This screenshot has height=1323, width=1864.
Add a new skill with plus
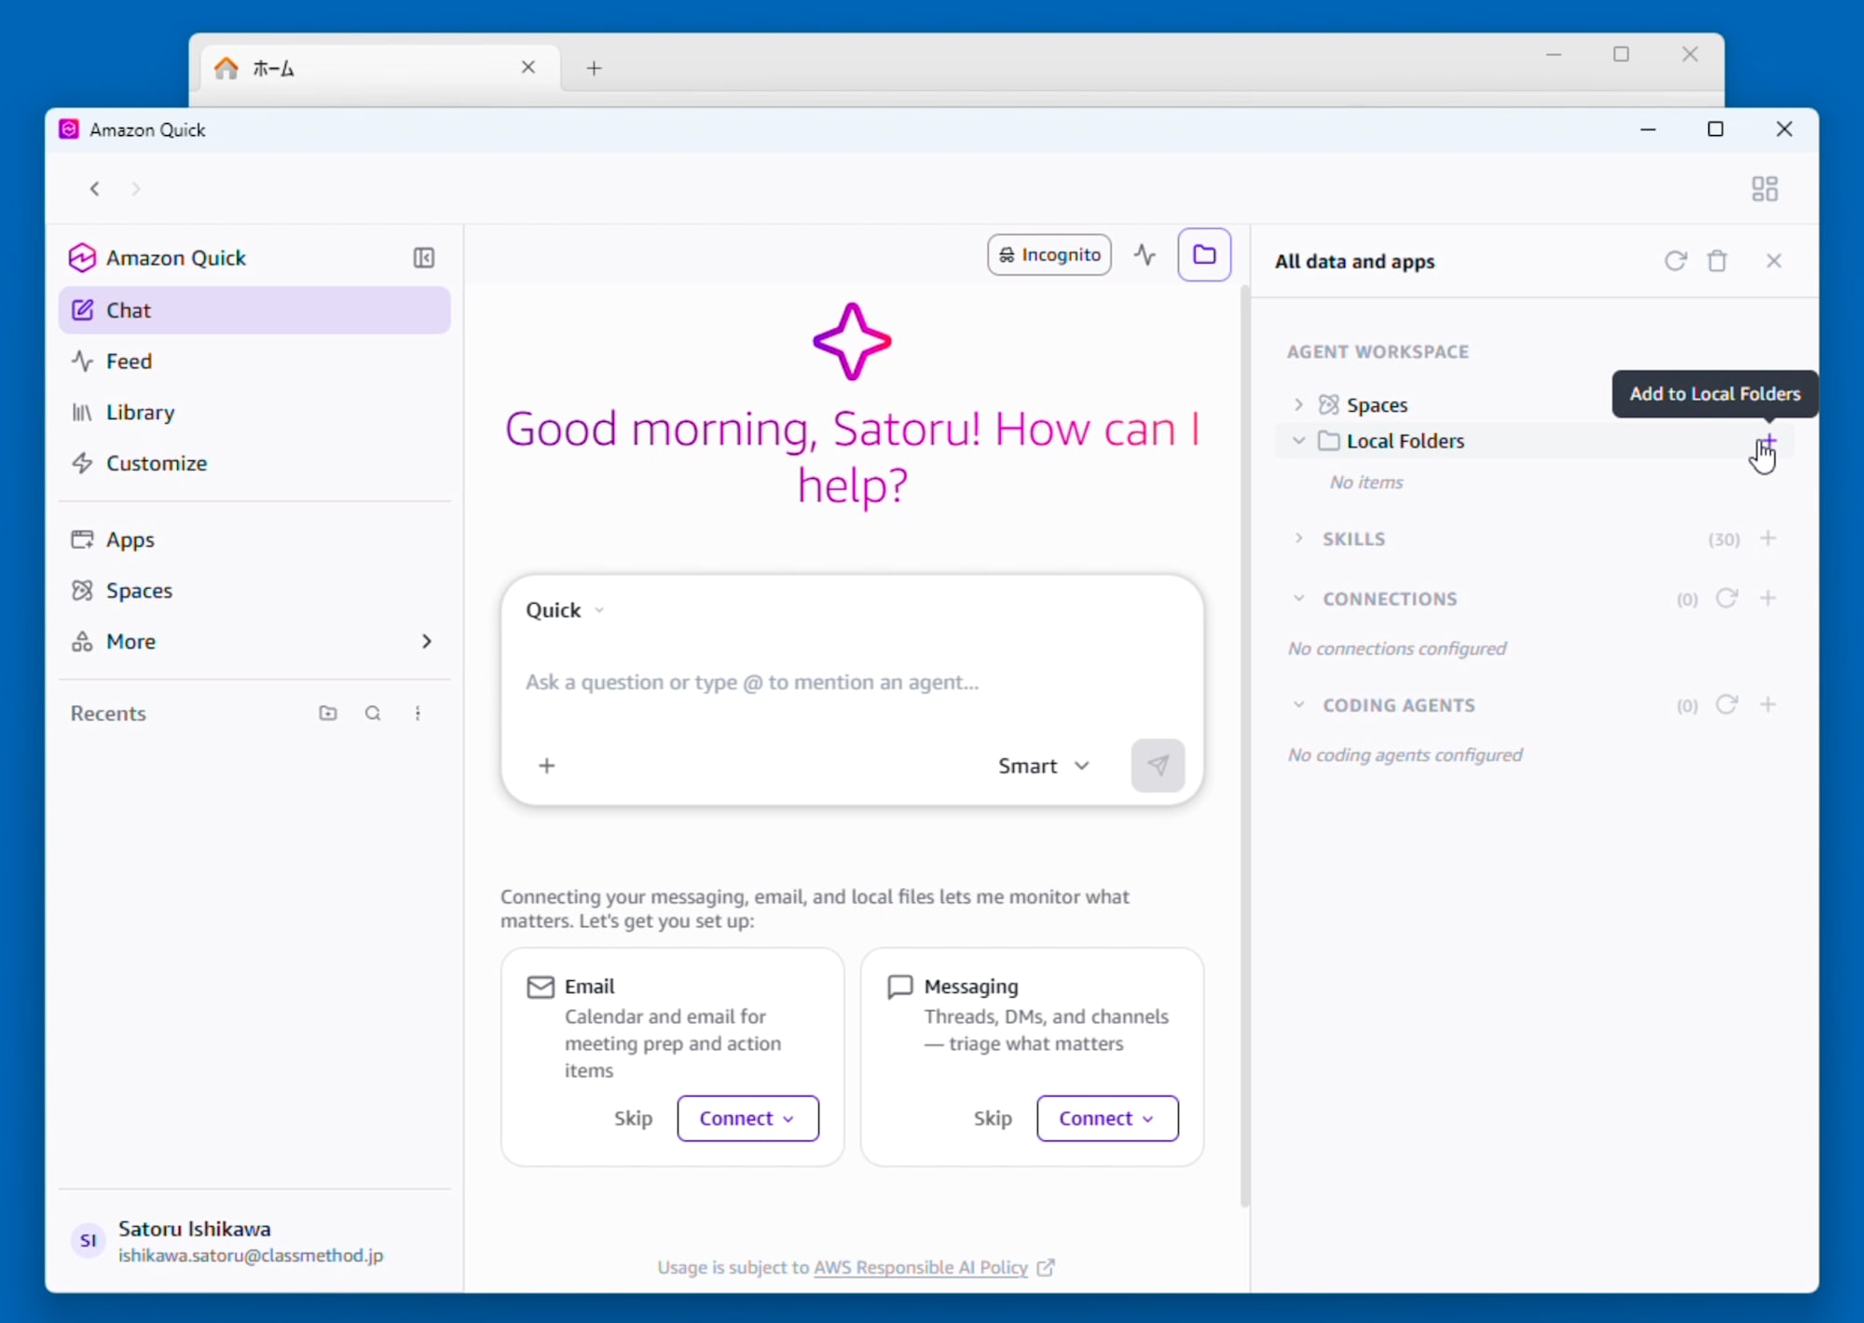tap(1768, 539)
